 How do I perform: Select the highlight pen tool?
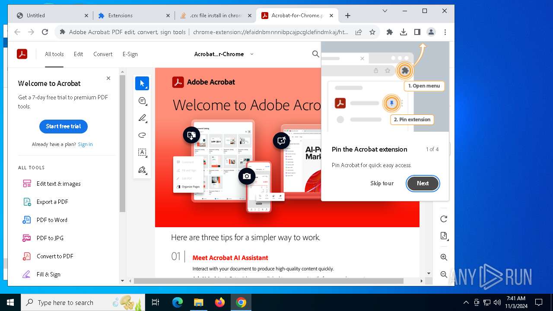(142, 118)
